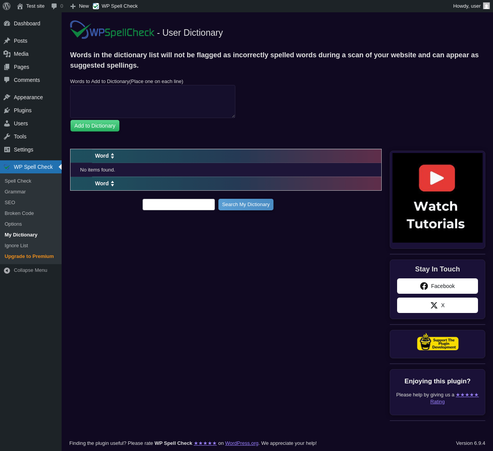Click the Settings sliders icon

tap(7, 150)
